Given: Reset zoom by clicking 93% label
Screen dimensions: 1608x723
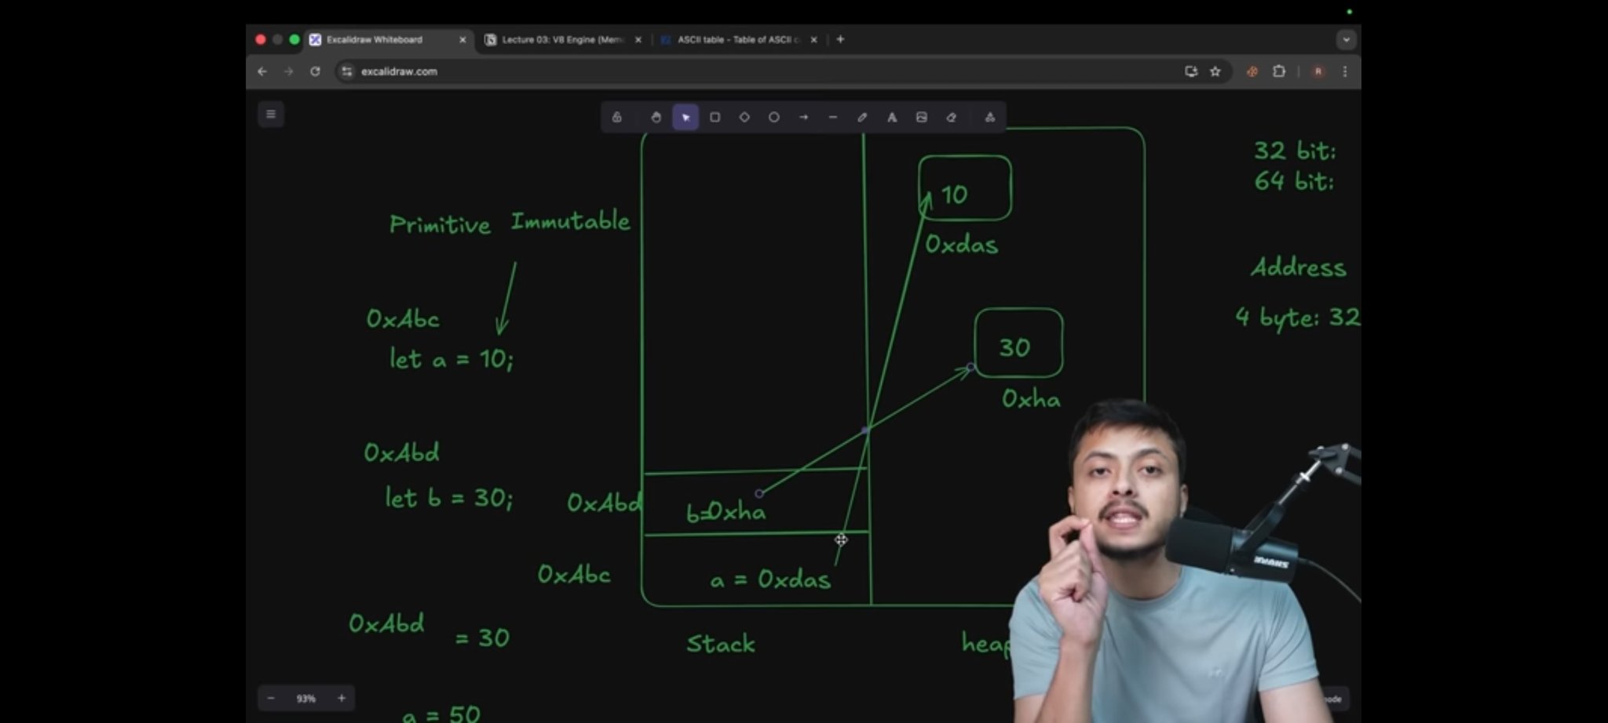Looking at the screenshot, I should 306,698.
